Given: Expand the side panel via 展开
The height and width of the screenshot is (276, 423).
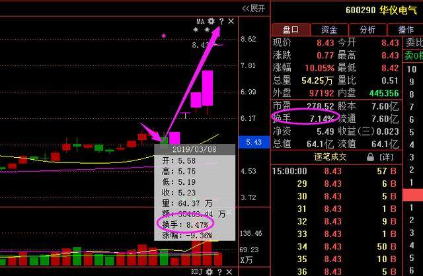Looking at the screenshot, I should pyautogui.click(x=253, y=8).
